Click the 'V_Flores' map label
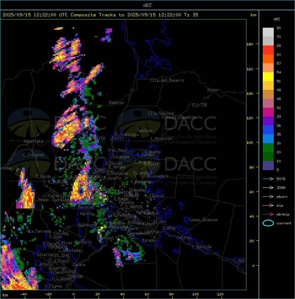 (x=54, y=286)
